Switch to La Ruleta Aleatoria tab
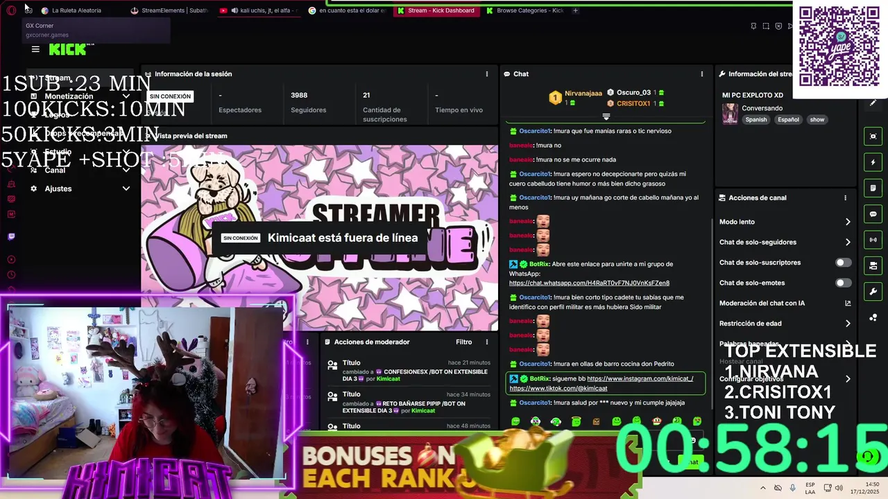This screenshot has height=499, width=888. tap(76, 10)
